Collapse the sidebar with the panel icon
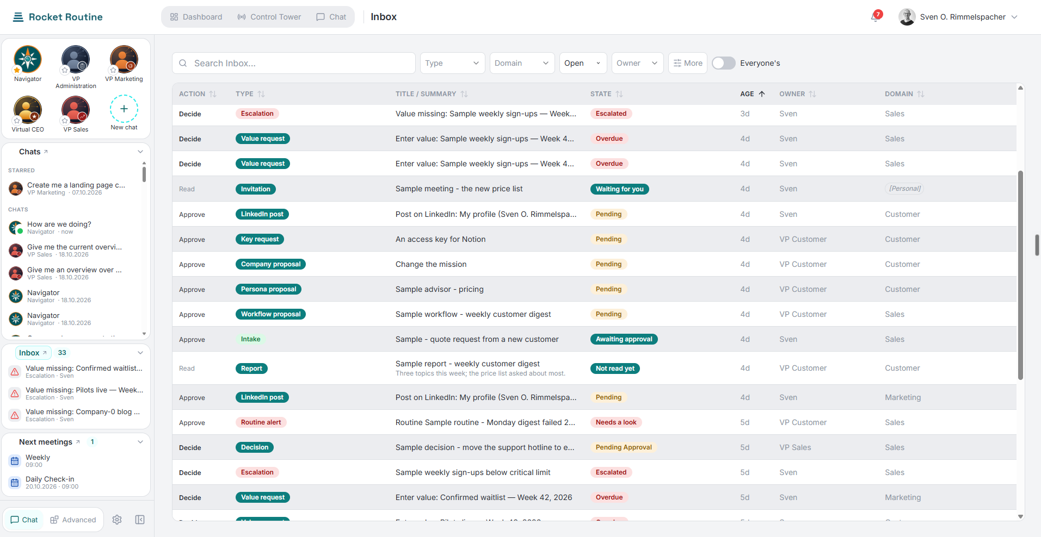This screenshot has height=537, width=1041. (140, 520)
